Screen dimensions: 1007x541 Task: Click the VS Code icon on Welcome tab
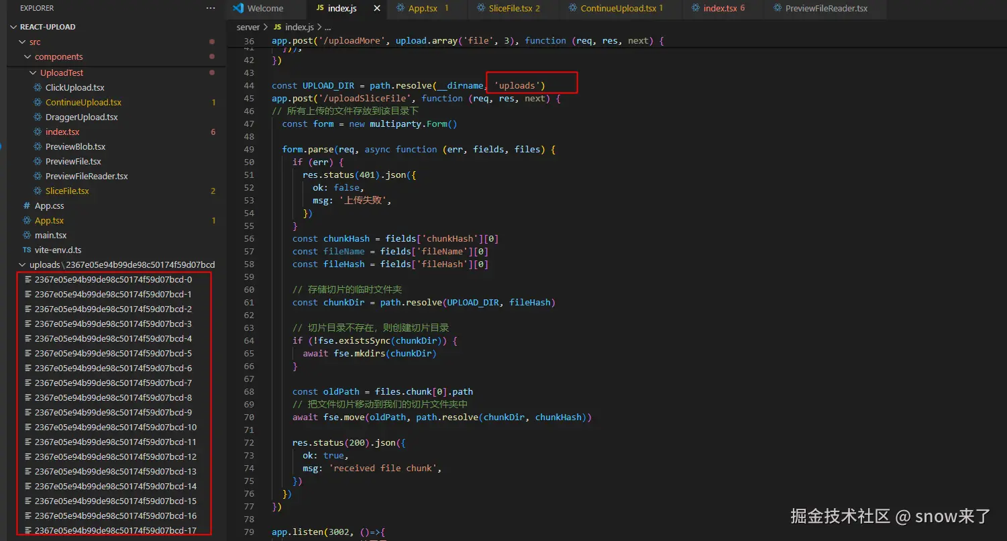coord(237,9)
